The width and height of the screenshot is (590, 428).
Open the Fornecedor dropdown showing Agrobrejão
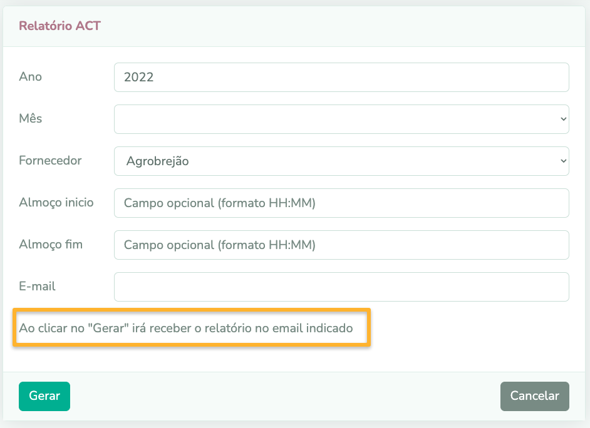pos(341,161)
